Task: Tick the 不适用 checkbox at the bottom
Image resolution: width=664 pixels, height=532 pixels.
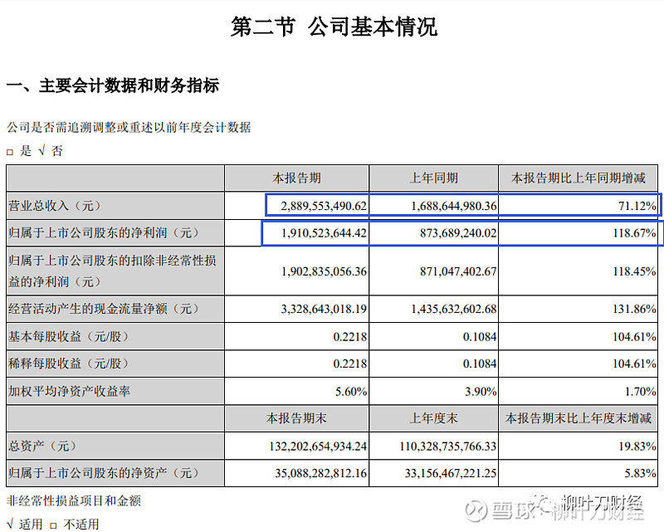Action: pos(53,526)
